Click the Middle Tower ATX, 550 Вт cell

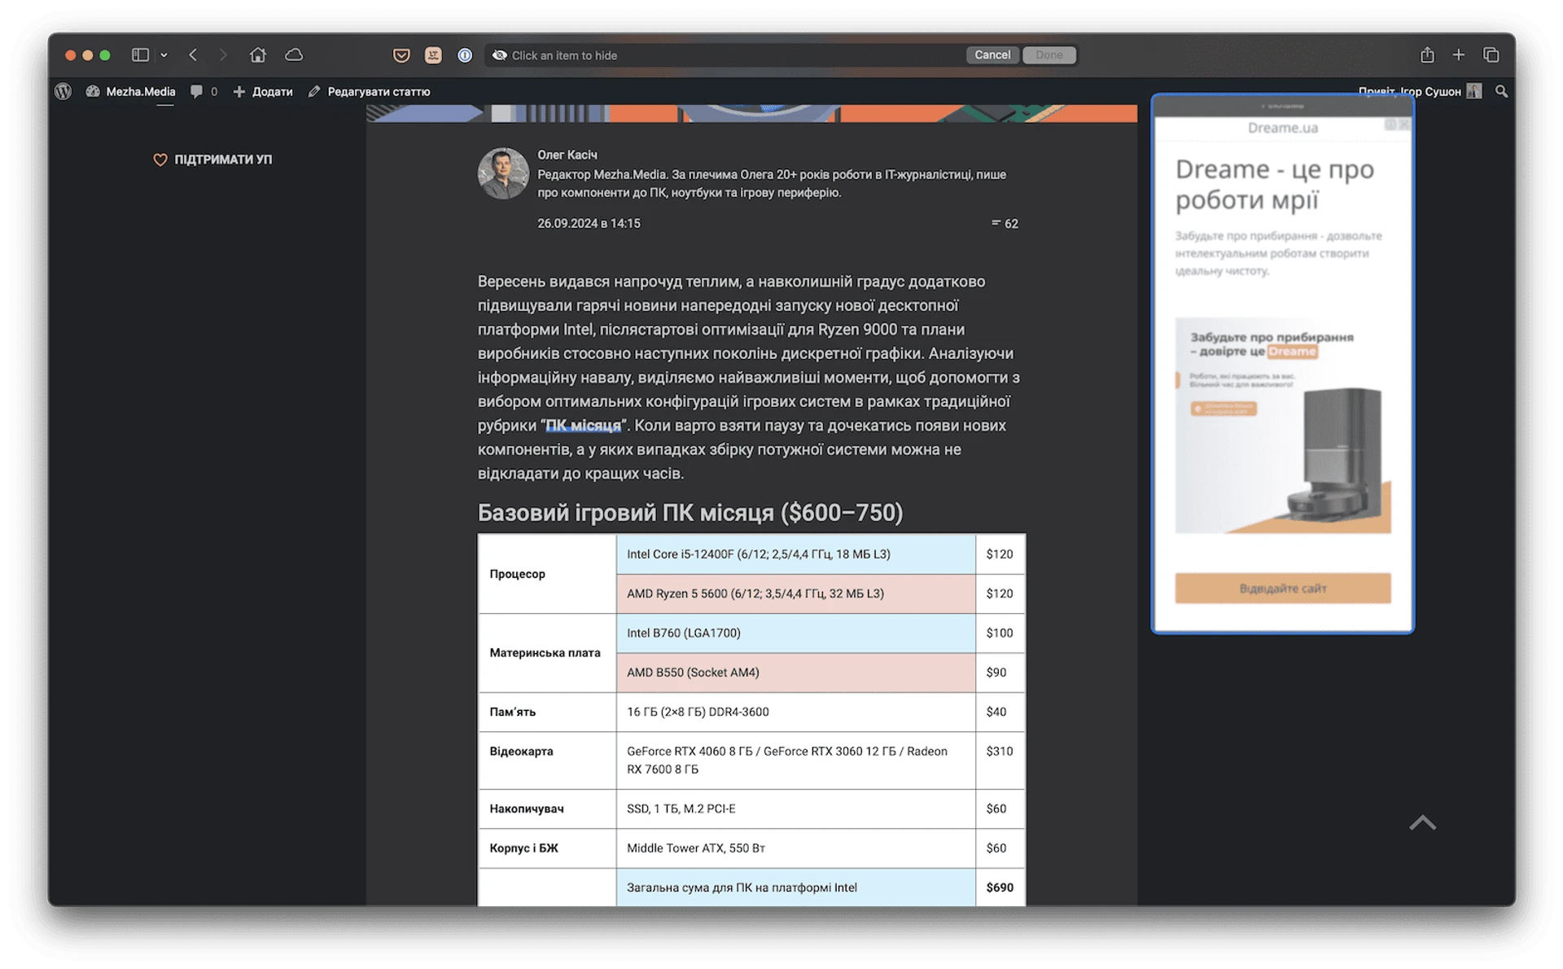click(795, 848)
